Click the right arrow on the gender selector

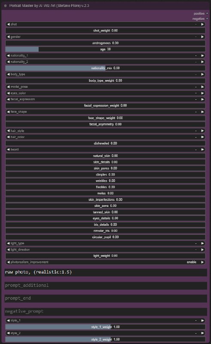click(x=202, y=37)
